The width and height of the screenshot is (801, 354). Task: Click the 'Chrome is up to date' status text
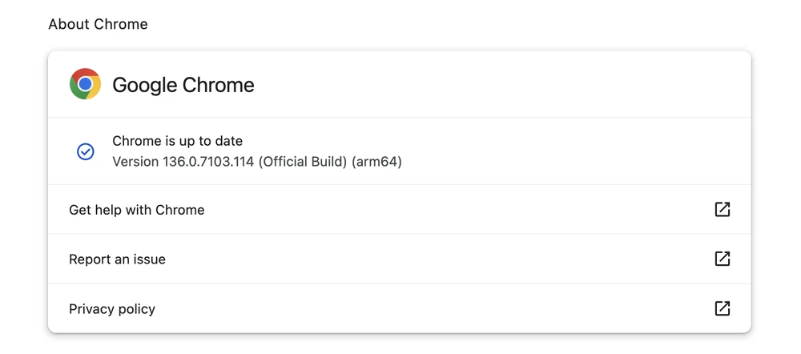(177, 141)
